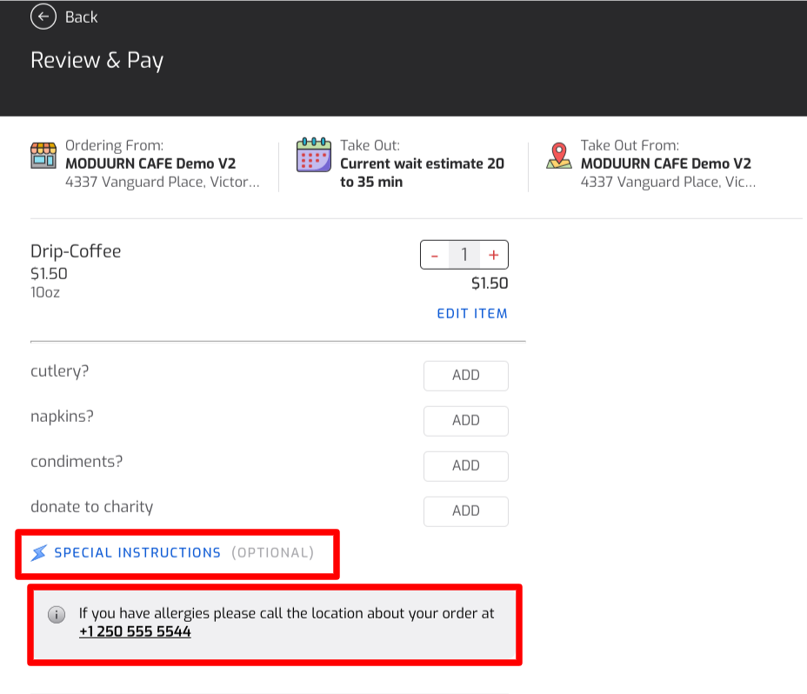807x694 pixels.
Task: Click the 'condiments?' label
Action: 77,461
